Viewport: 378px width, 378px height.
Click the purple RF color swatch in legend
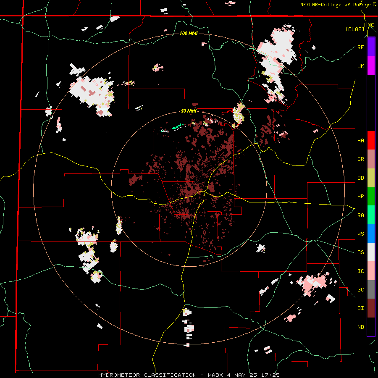coord(371,47)
